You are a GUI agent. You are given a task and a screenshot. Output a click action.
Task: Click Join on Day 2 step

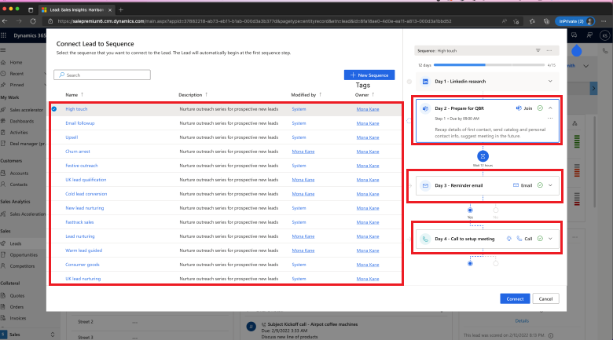pyautogui.click(x=524, y=108)
